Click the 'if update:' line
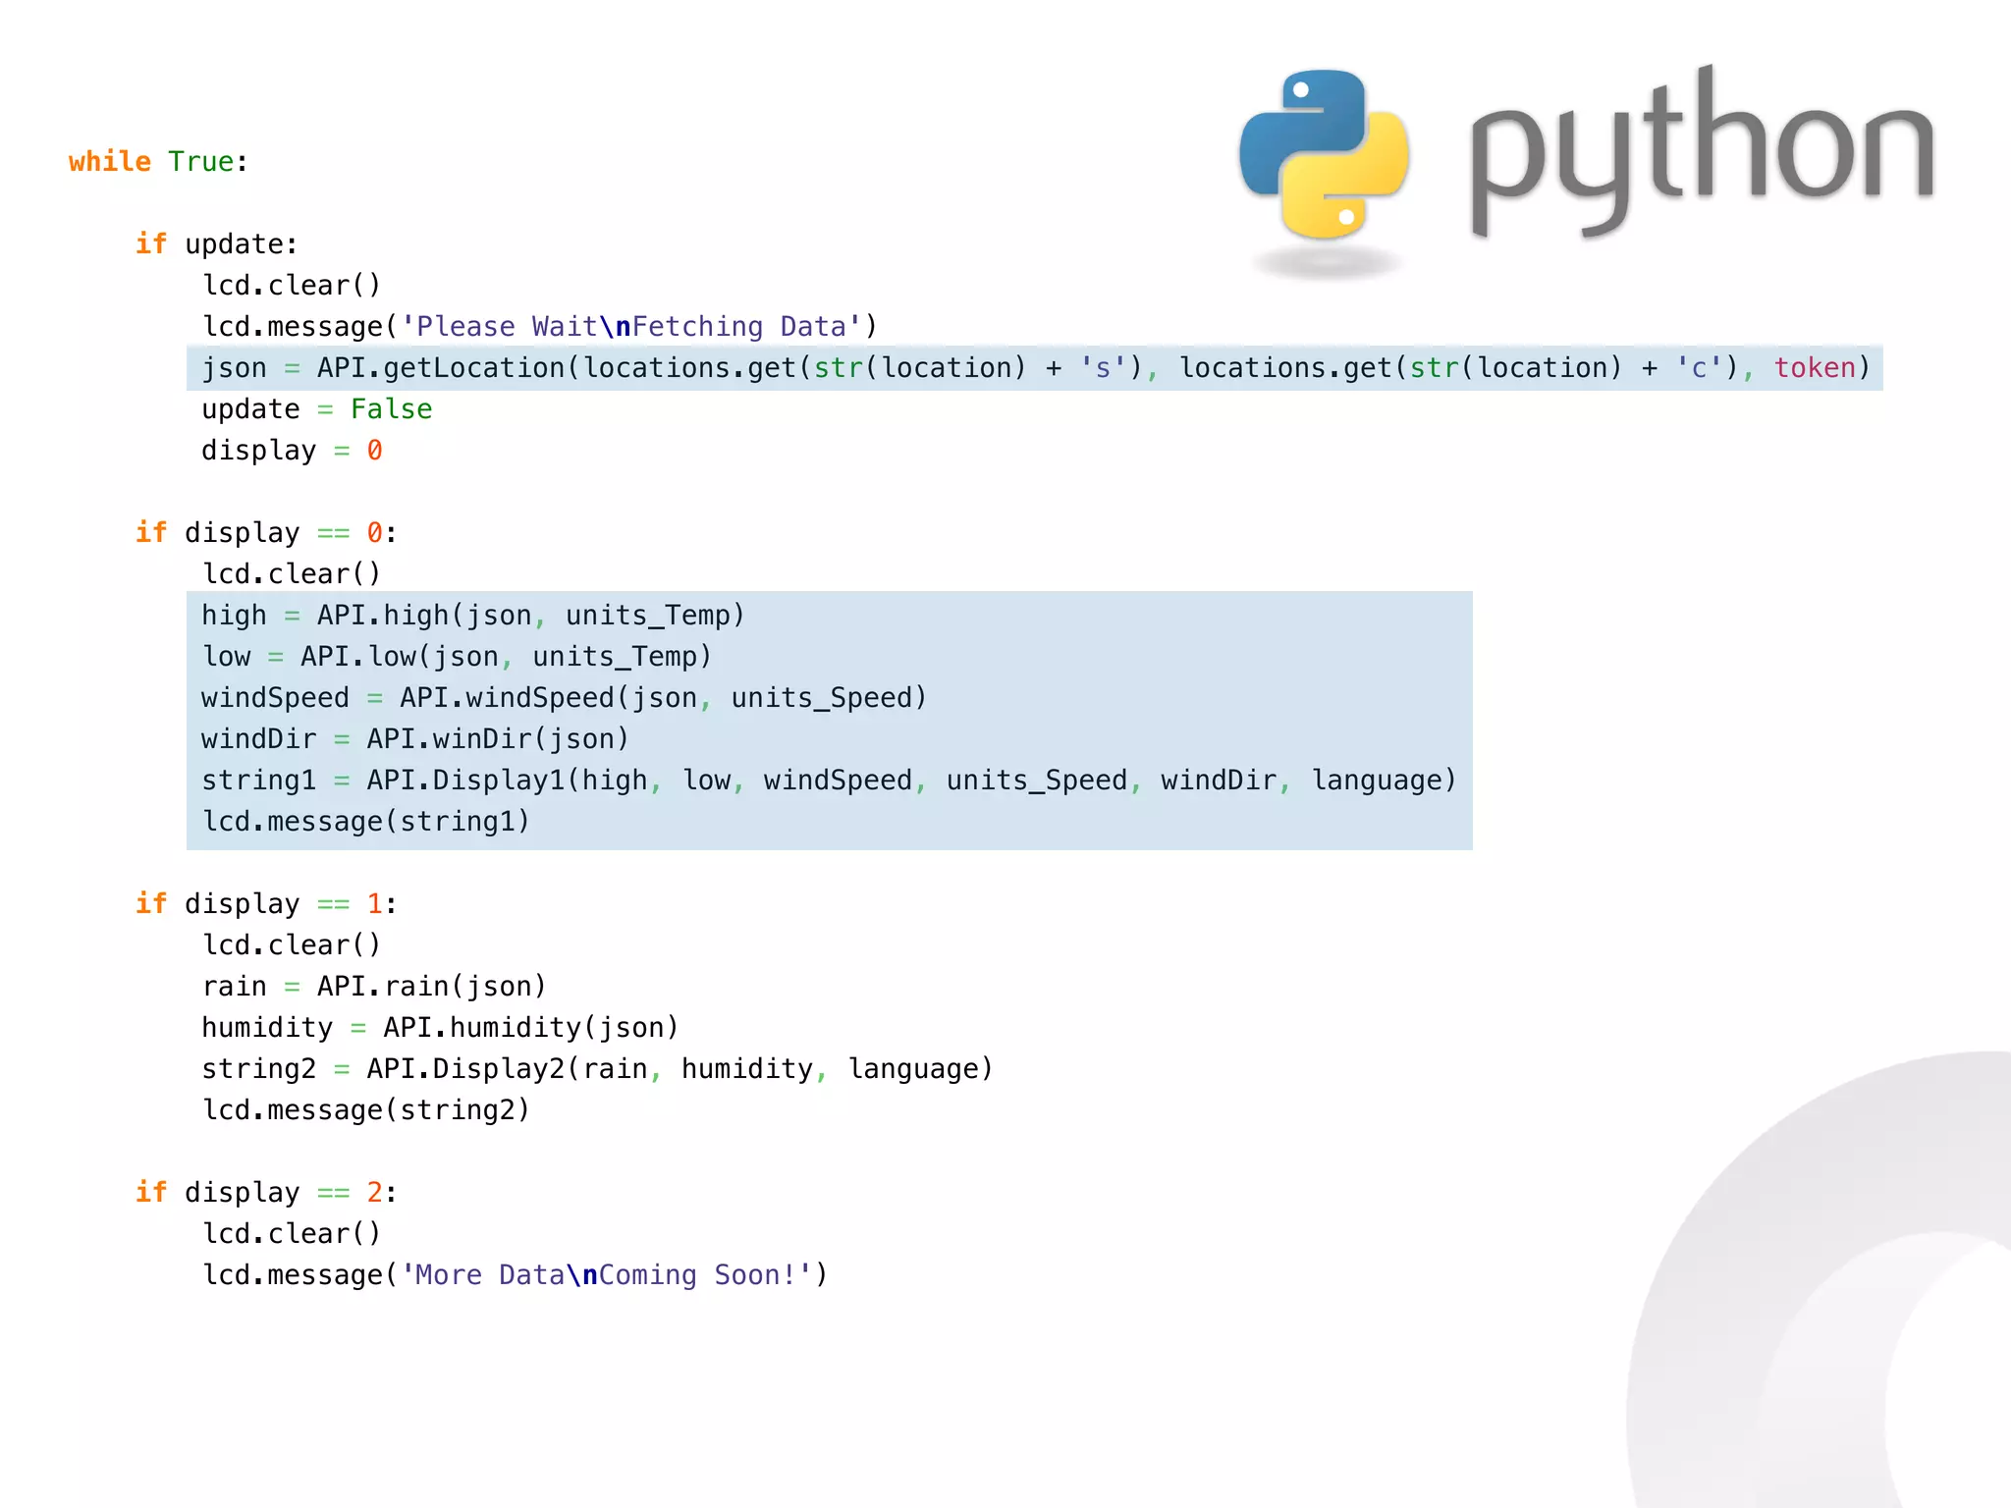This screenshot has width=2011, height=1508. pyautogui.click(x=217, y=243)
